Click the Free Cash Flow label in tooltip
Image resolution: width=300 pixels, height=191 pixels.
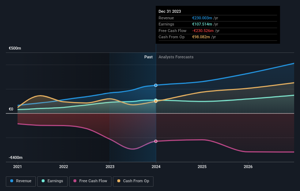tap(172, 31)
